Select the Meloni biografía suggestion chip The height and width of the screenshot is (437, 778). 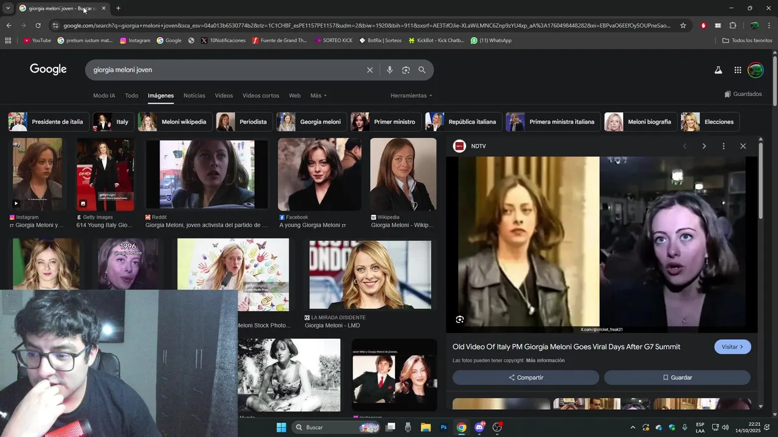641,122
